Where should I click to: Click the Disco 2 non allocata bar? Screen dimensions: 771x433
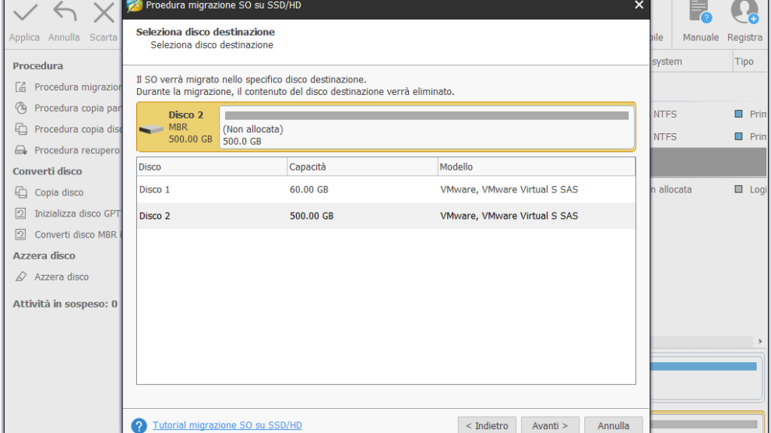[x=426, y=126]
